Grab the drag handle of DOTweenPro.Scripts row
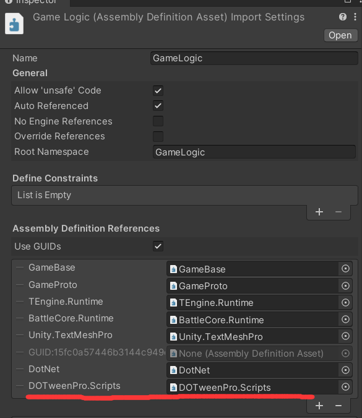This screenshot has height=418, width=362. (20, 386)
